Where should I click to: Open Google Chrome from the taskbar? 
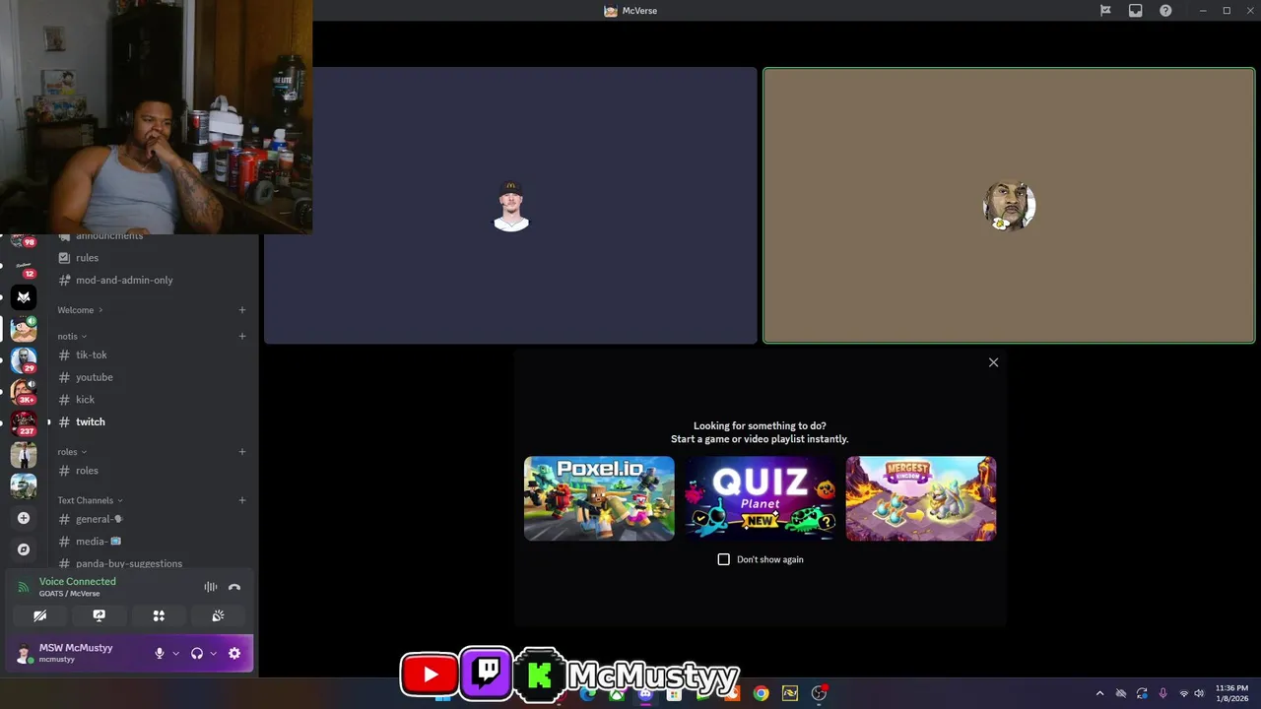[761, 693]
